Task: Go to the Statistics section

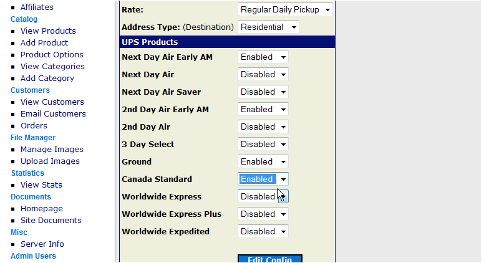Action: pos(28,173)
